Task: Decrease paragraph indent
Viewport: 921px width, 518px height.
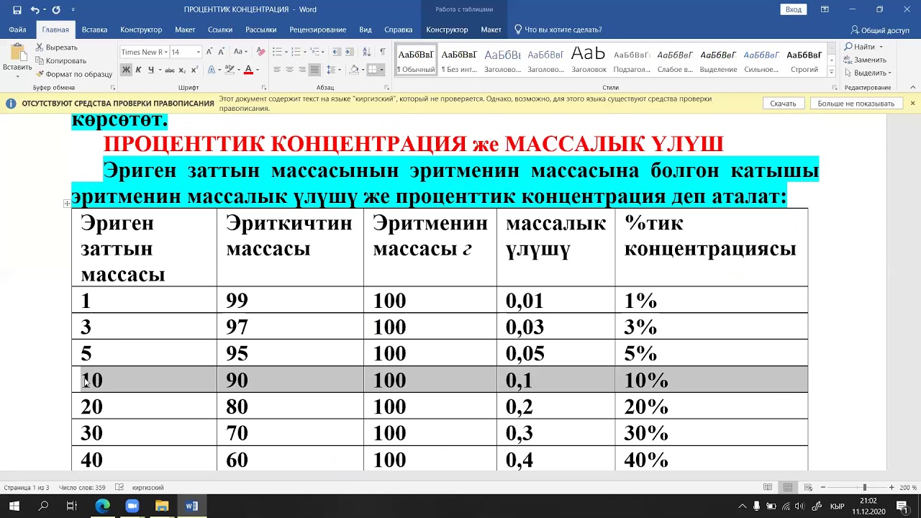Action: coord(336,52)
